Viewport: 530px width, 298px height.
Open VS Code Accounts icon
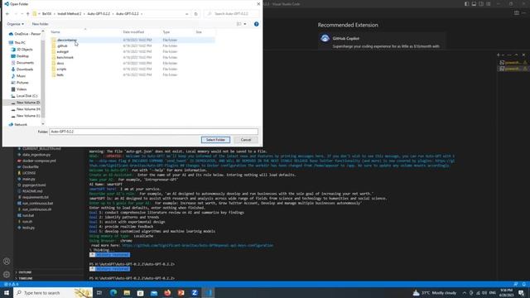[7, 262]
